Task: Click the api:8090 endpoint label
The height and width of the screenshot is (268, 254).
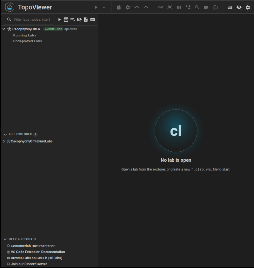Action: coord(70,29)
